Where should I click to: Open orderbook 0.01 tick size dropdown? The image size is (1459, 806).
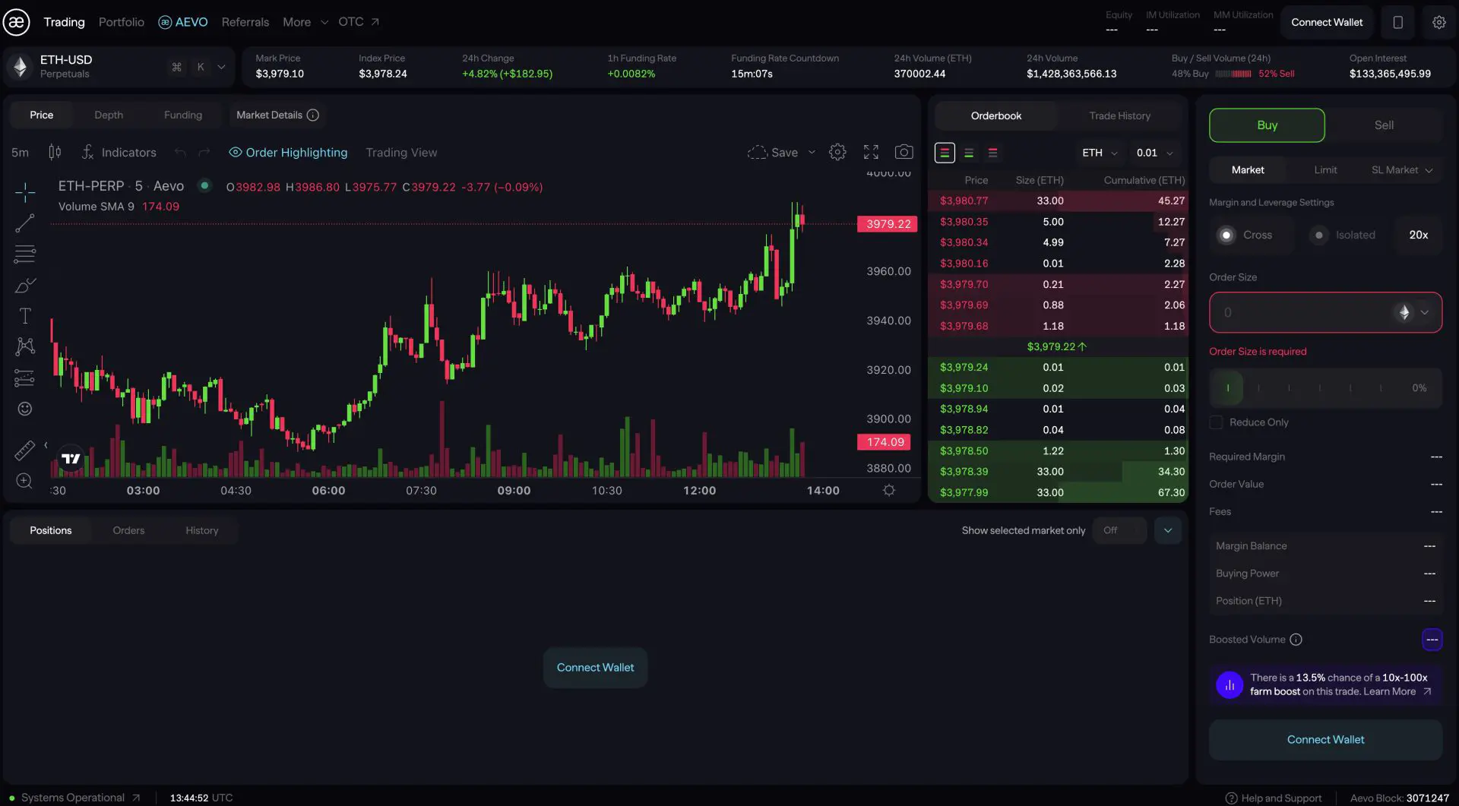1154,153
